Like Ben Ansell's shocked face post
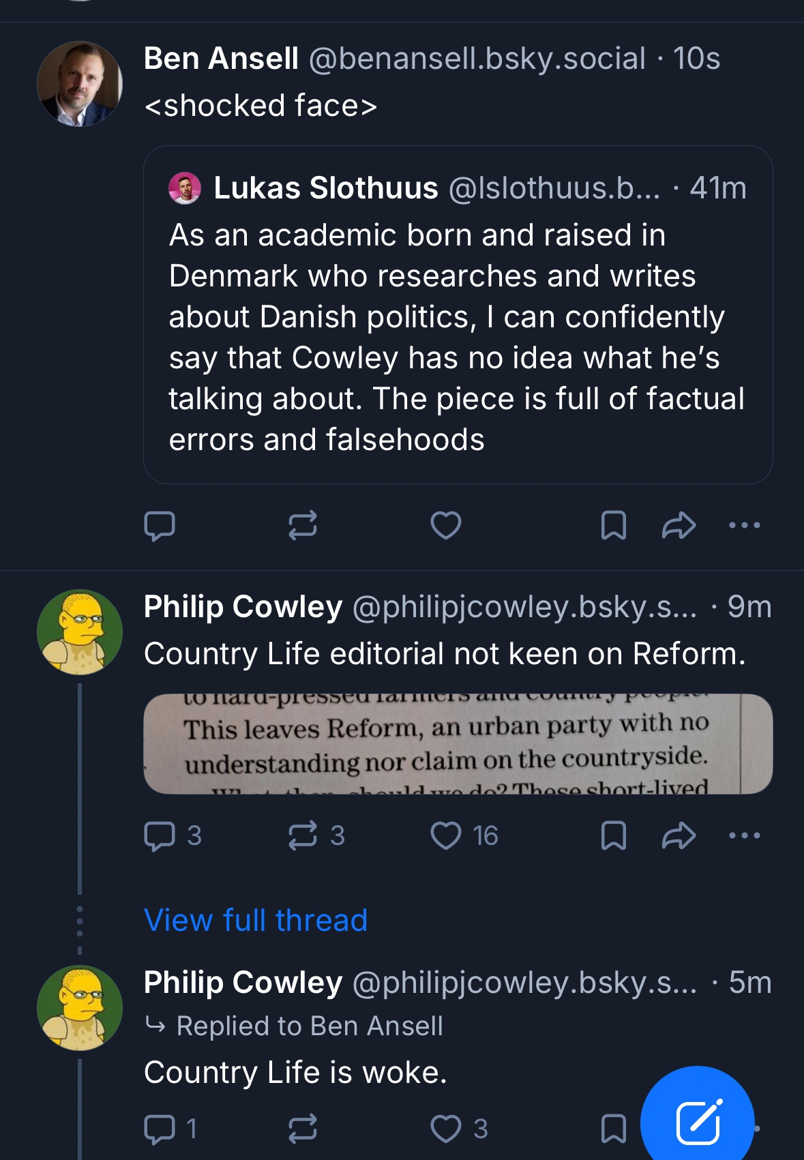Viewport: 804px width, 1160px height. [x=446, y=526]
